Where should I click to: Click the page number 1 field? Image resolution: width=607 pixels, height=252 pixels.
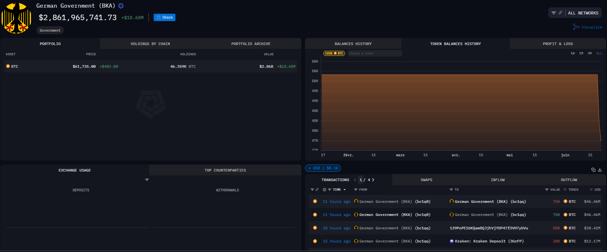[x=361, y=180]
